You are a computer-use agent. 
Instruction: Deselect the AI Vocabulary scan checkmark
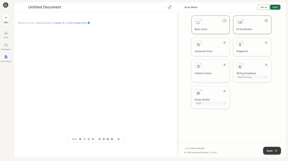266,20
